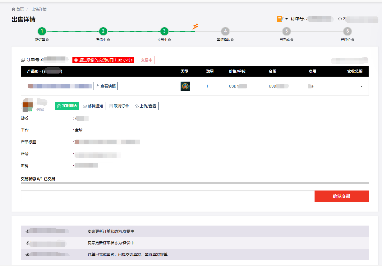
Task: Send 邮件通知 email notification
Action: [93, 106]
